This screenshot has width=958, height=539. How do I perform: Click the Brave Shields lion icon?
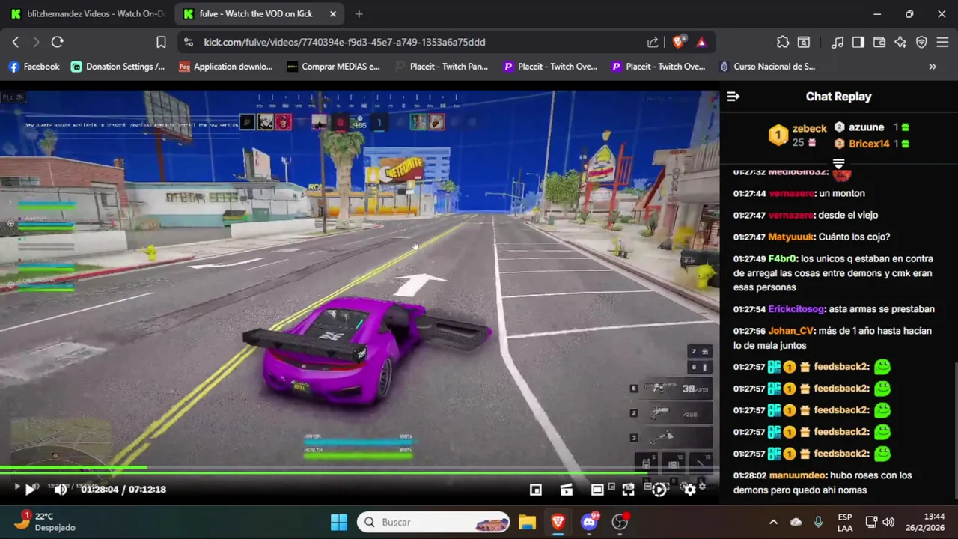(679, 42)
